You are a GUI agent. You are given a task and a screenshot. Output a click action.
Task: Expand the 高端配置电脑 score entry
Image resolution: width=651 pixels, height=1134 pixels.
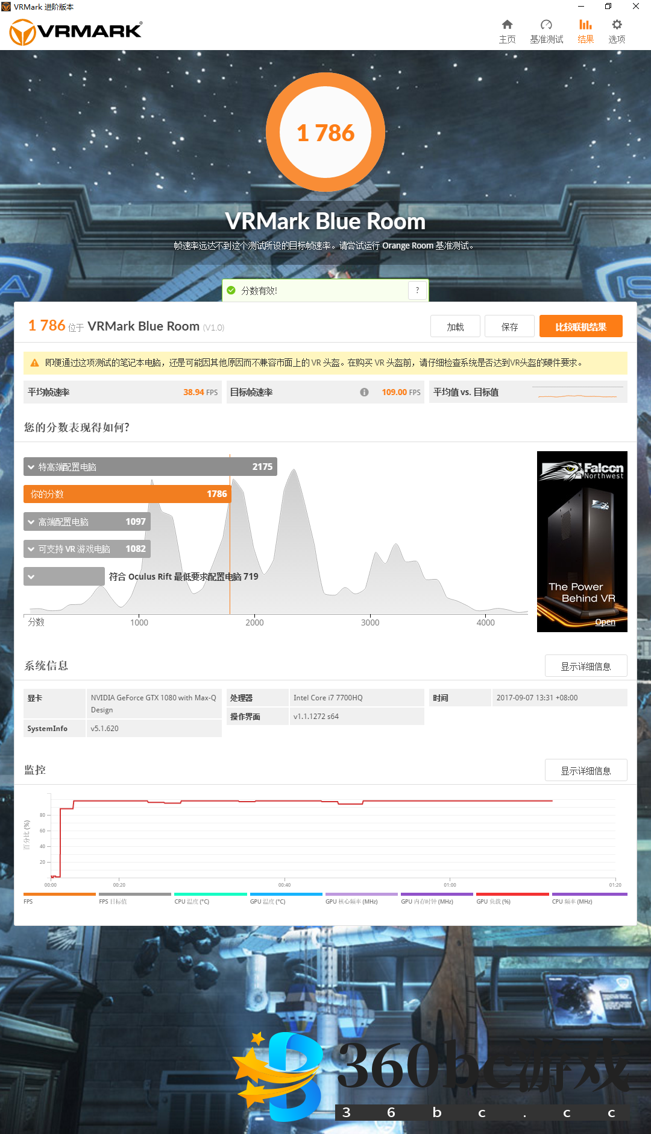pyautogui.click(x=31, y=522)
